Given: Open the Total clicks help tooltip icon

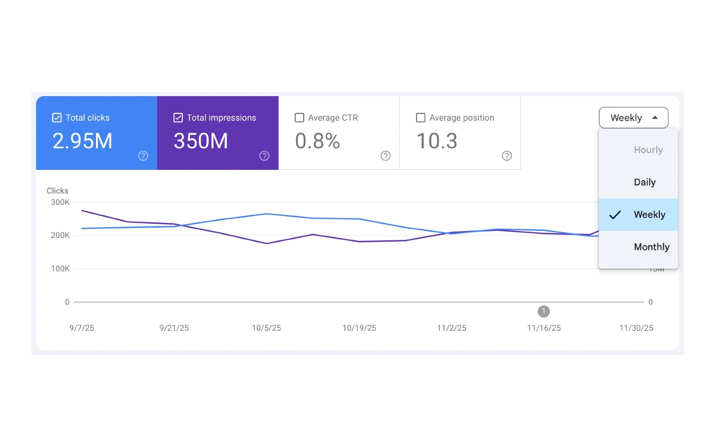Looking at the screenshot, I should coord(143,156).
